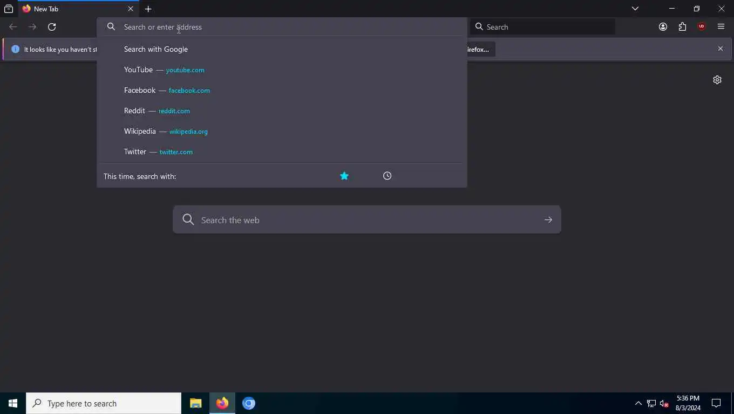Choose Search with Google suggestion
The height and width of the screenshot is (414, 734).
click(282, 49)
